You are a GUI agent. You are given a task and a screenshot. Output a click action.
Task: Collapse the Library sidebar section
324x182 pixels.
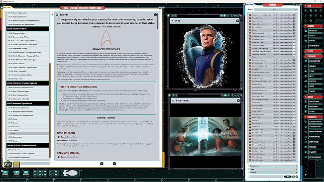pyautogui.click(x=313, y=26)
